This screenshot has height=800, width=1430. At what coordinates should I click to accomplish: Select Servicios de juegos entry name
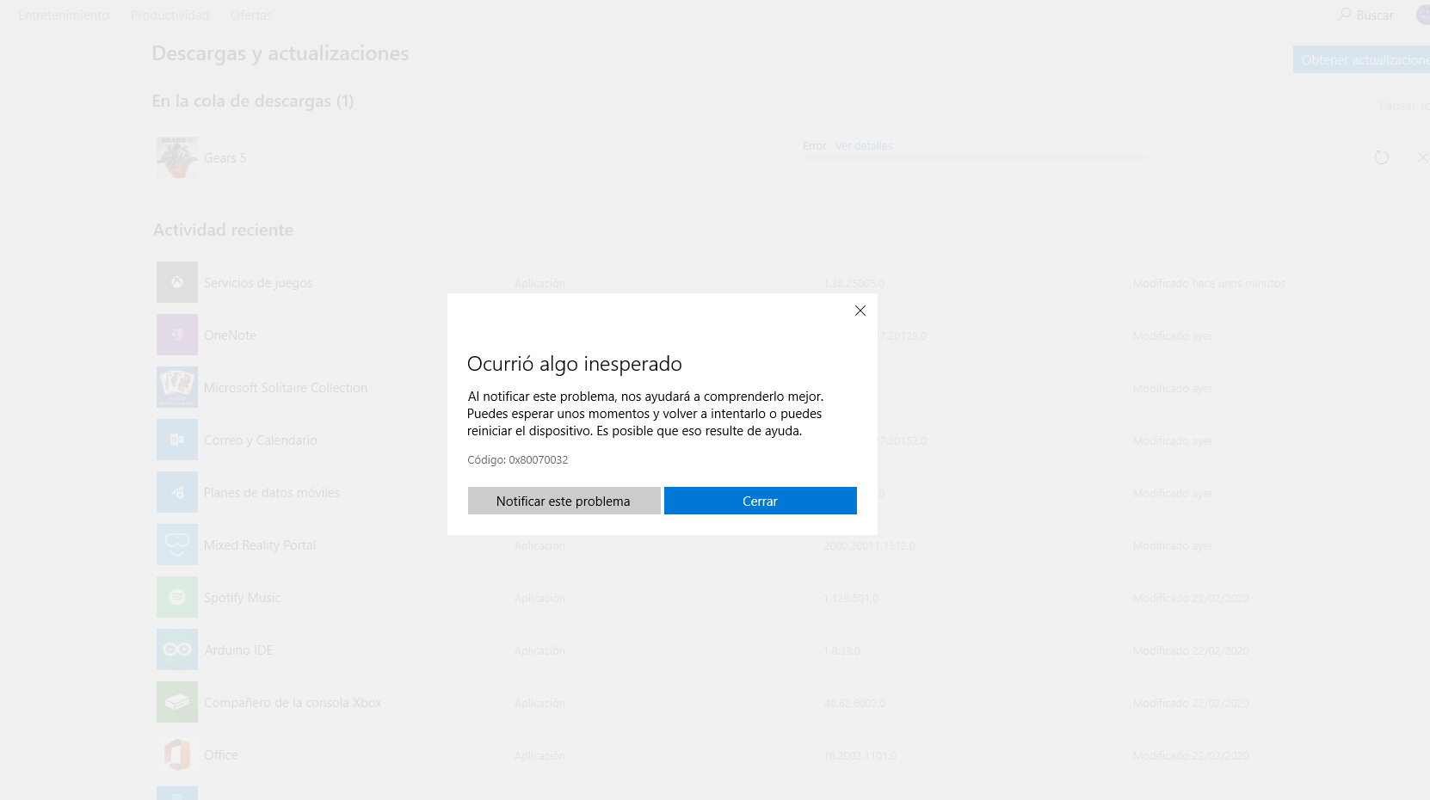258,283
